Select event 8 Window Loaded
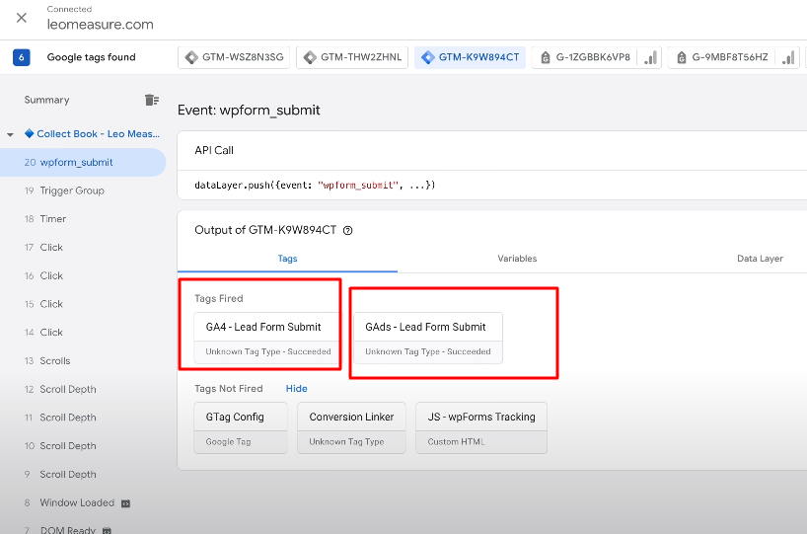This screenshot has height=534, width=807. point(82,502)
